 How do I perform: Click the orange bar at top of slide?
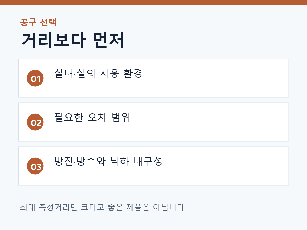[153, 3]
